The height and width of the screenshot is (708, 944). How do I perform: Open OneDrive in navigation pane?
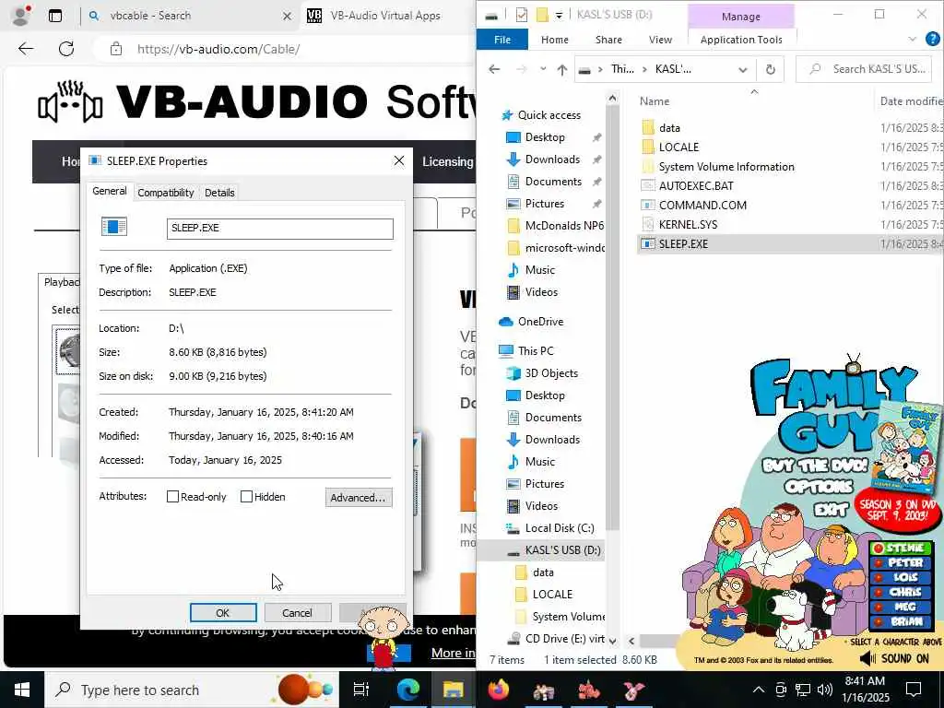point(540,322)
